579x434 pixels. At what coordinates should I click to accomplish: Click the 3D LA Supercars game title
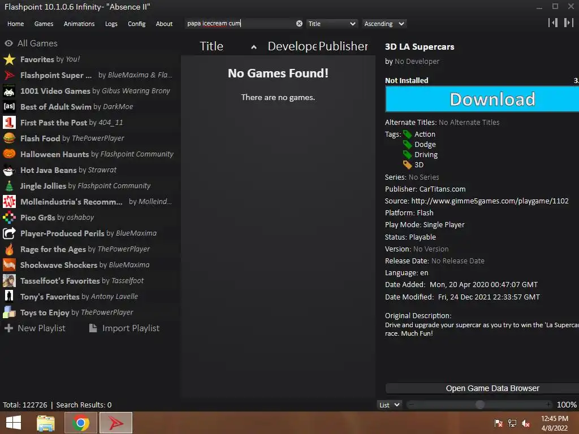click(420, 47)
